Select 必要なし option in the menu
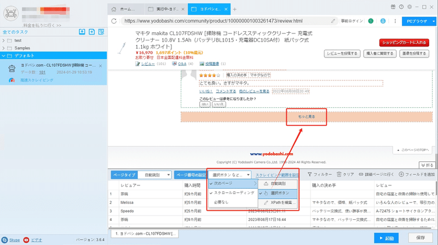Image resolution: width=438 pixels, height=245 pixels. pos(233,202)
